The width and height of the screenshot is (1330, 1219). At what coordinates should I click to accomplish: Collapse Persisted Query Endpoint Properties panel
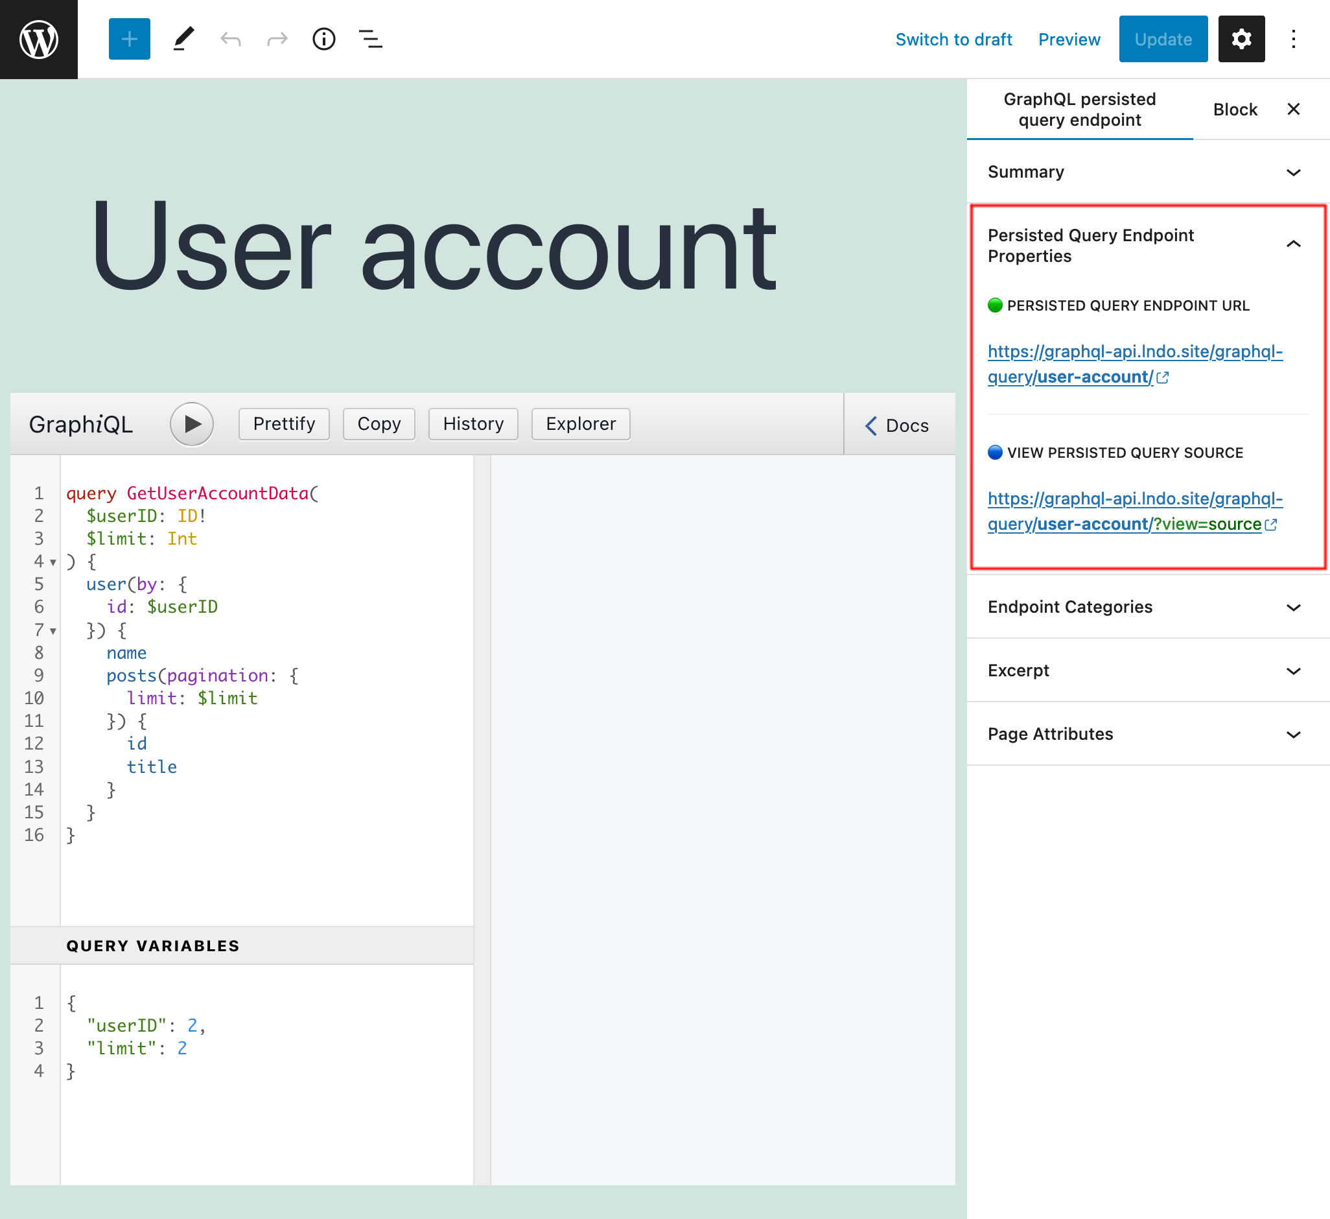[x=1148, y=246]
